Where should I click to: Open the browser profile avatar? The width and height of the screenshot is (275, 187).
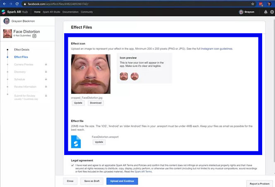[269, 4]
